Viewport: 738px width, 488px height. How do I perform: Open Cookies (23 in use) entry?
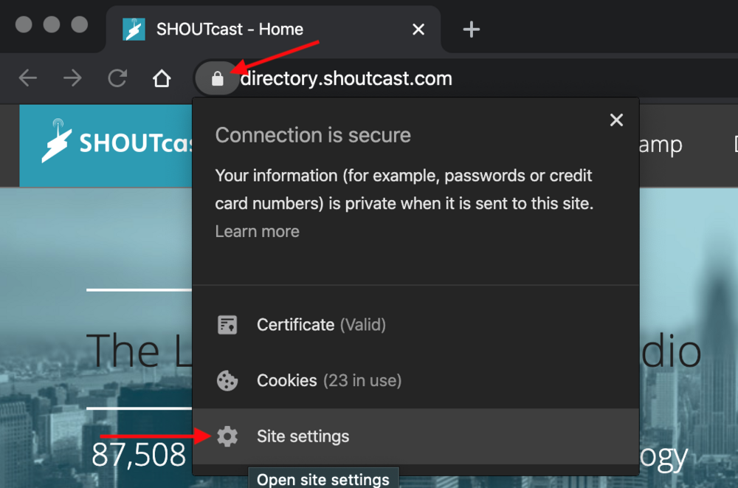point(328,381)
